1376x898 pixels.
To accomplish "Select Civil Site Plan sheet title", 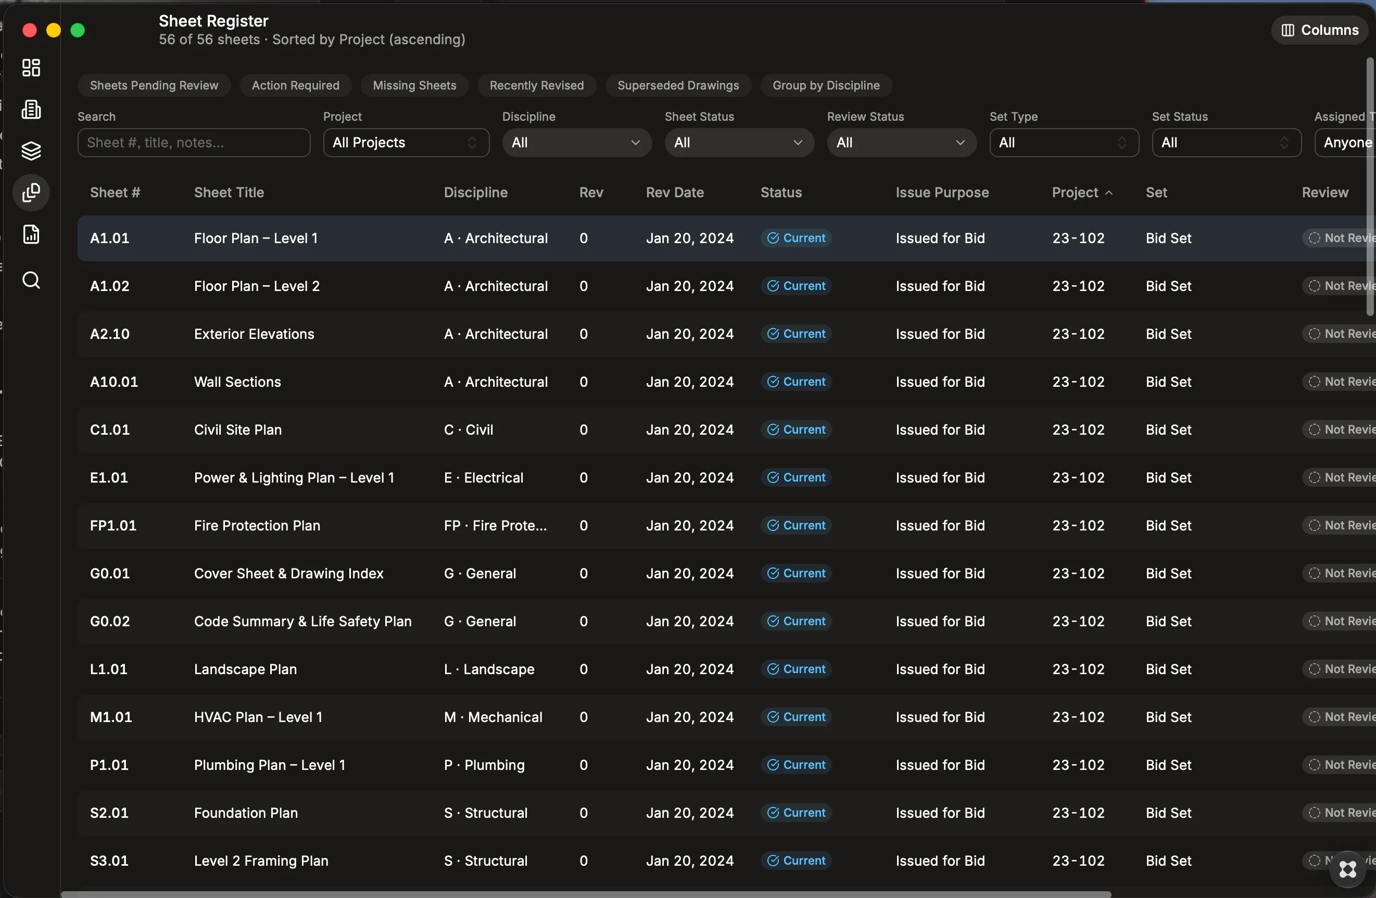I will (x=237, y=429).
